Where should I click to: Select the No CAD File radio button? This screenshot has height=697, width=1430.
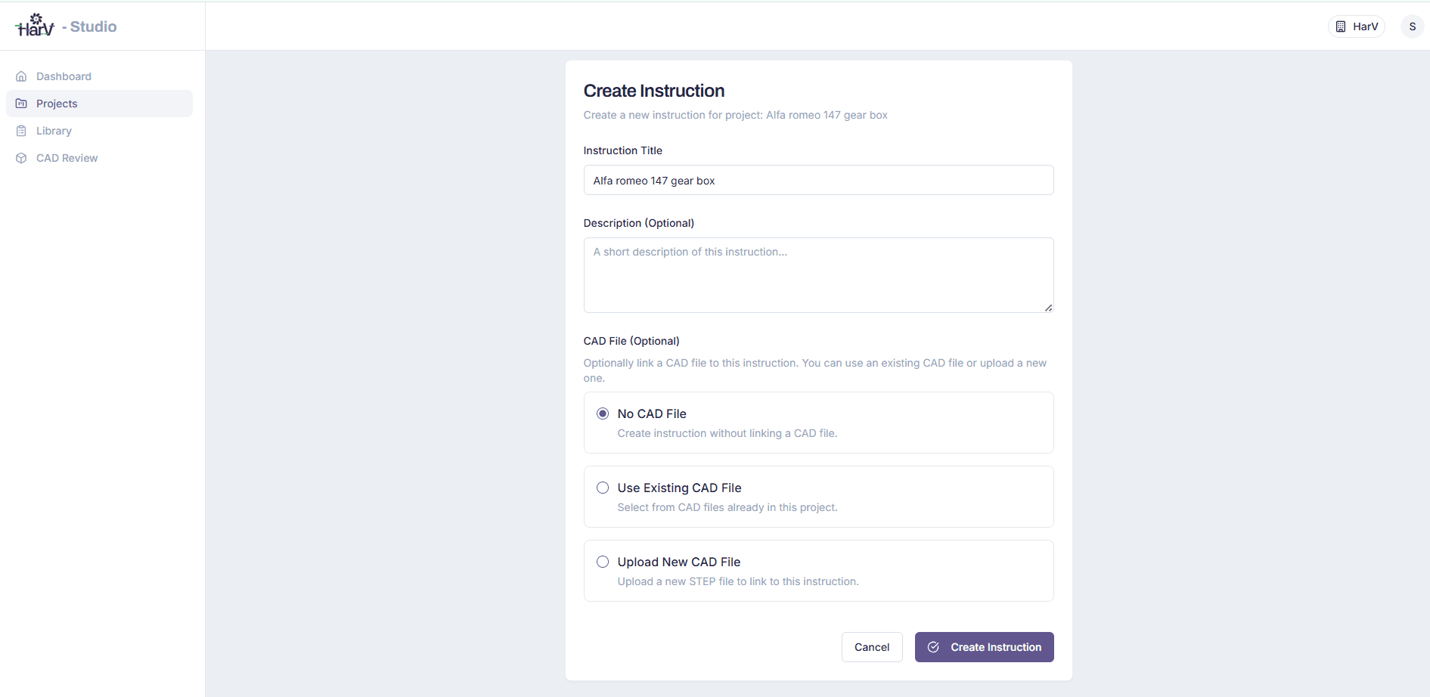603,414
